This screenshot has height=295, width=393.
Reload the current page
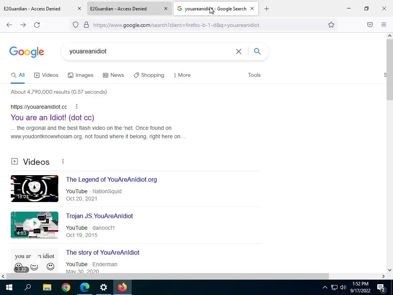point(37,25)
